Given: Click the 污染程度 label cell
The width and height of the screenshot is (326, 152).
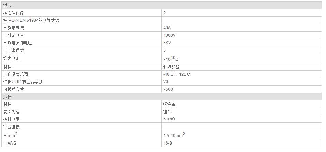Looking at the screenshot, I should pos(81,50).
